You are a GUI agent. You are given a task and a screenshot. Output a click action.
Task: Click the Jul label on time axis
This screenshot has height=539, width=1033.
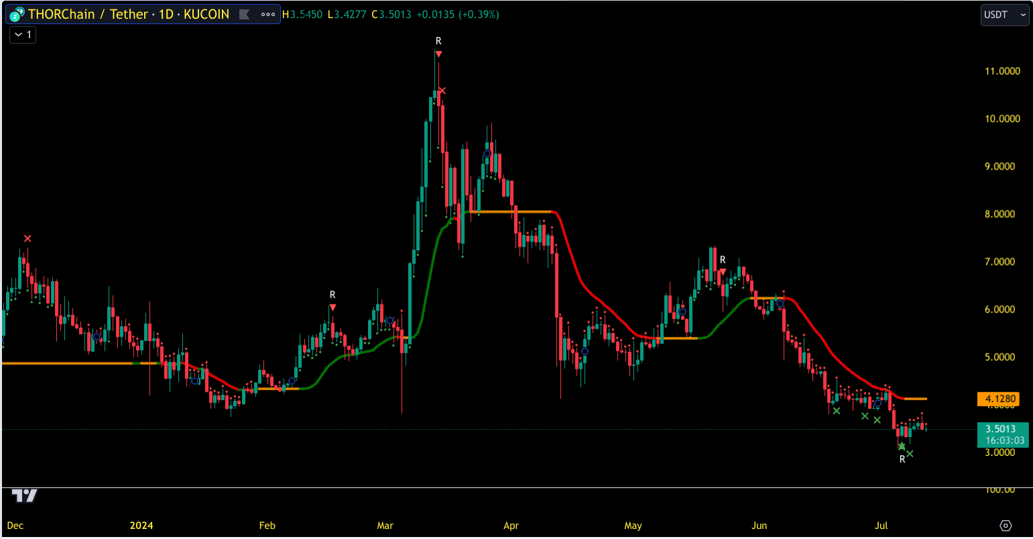pyautogui.click(x=881, y=526)
